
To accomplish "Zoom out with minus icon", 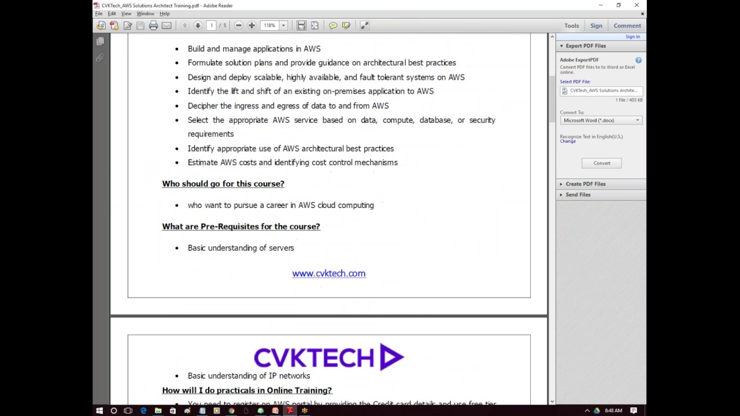I will tap(239, 25).
